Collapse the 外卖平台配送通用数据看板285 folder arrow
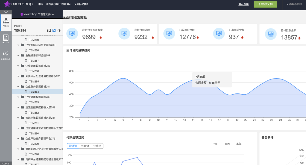This screenshot has width=306, height=165. pyautogui.click(x=18, y=76)
